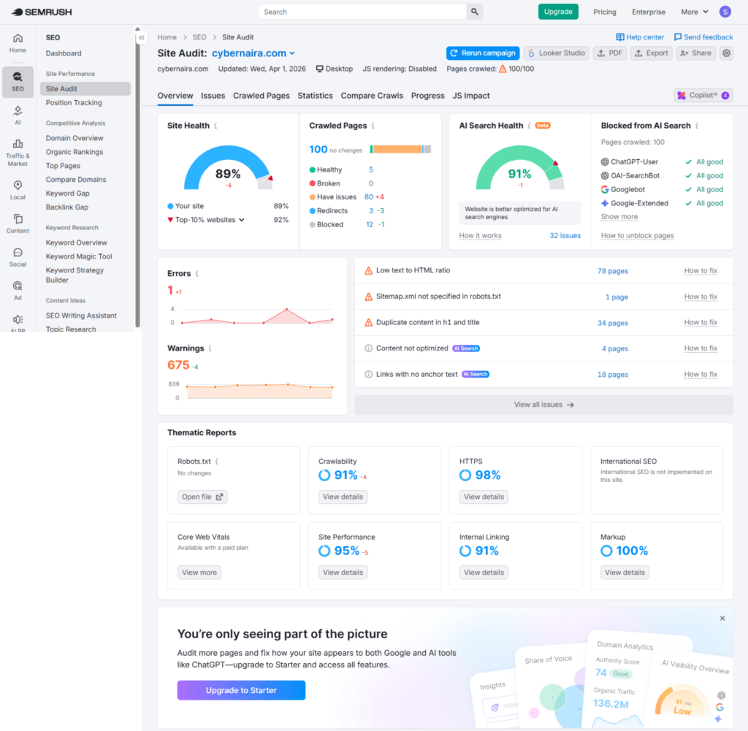Click How to fix for duplicate content issue
The image size is (748, 731).
click(701, 323)
